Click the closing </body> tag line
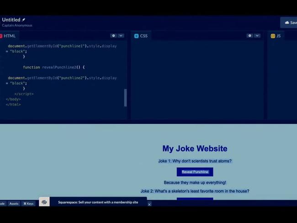Screen dimensions: 297x223 pyautogui.click(x=13, y=99)
